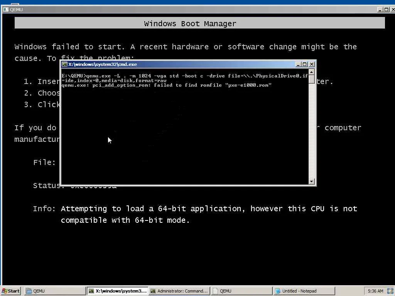Click "compatible with 64-bit mode." text
The image size is (395, 296).
point(125,220)
